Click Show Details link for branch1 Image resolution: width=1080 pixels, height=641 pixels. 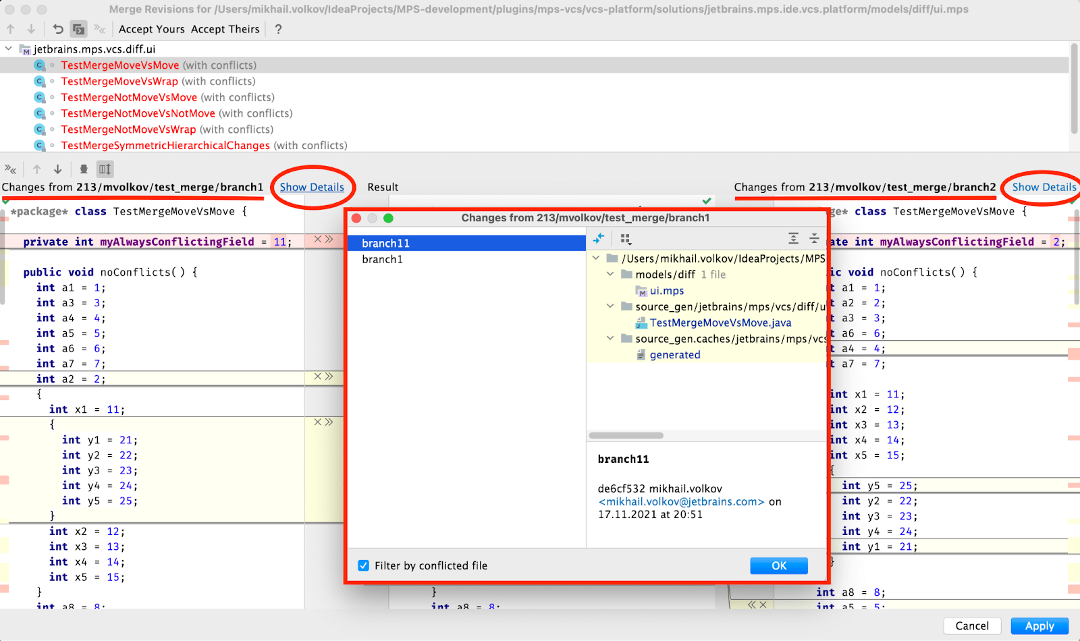312,188
